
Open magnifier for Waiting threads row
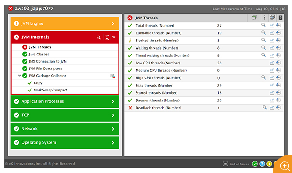click(x=264, y=48)
